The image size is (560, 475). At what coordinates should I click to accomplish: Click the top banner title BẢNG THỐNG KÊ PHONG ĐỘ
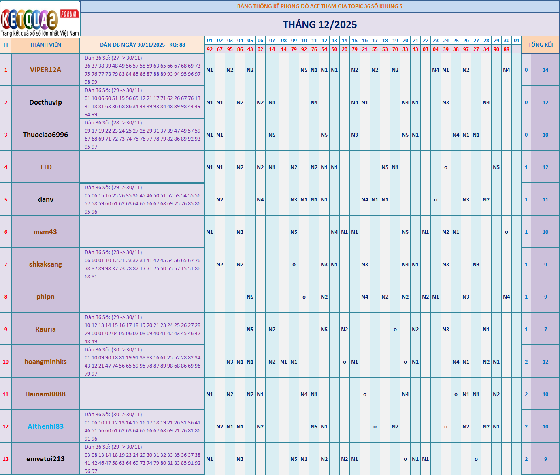point(319,6)
